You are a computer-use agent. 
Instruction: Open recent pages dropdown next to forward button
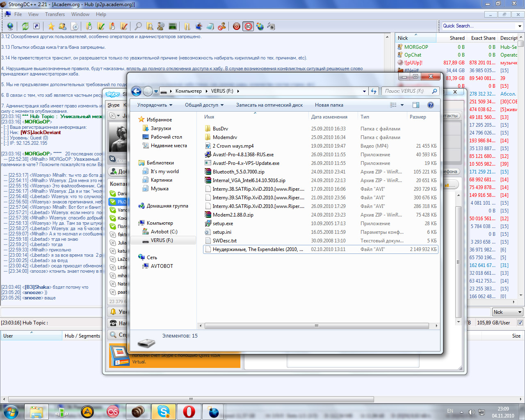pos(155,91)
